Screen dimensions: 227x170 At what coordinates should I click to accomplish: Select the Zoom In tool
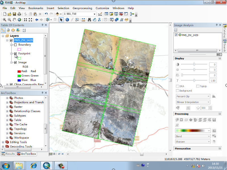click(x=4, y=20)
